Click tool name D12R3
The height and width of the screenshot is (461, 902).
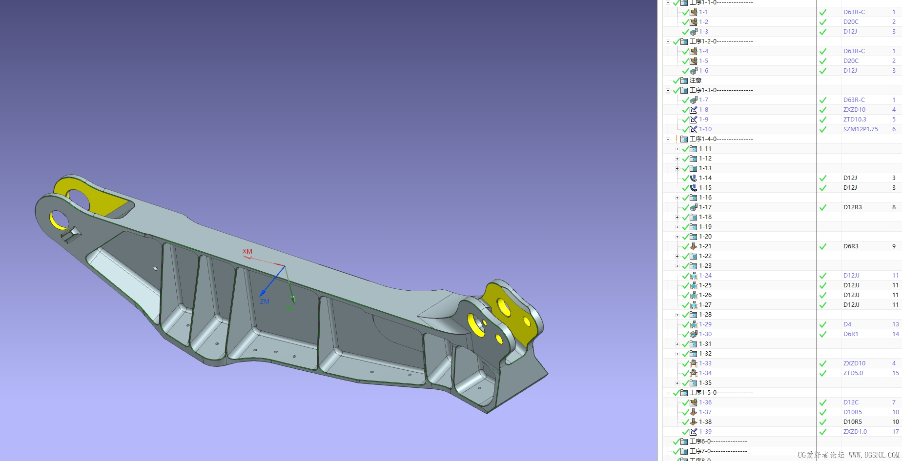(853, 207)
